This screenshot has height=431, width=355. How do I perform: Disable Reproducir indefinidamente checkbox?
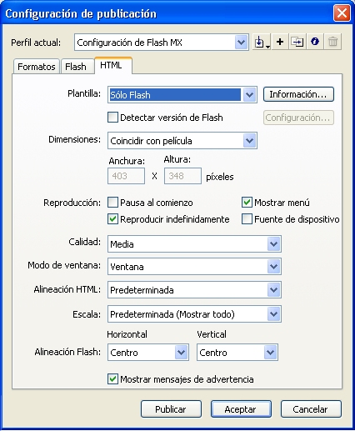(x=112, y=219)
